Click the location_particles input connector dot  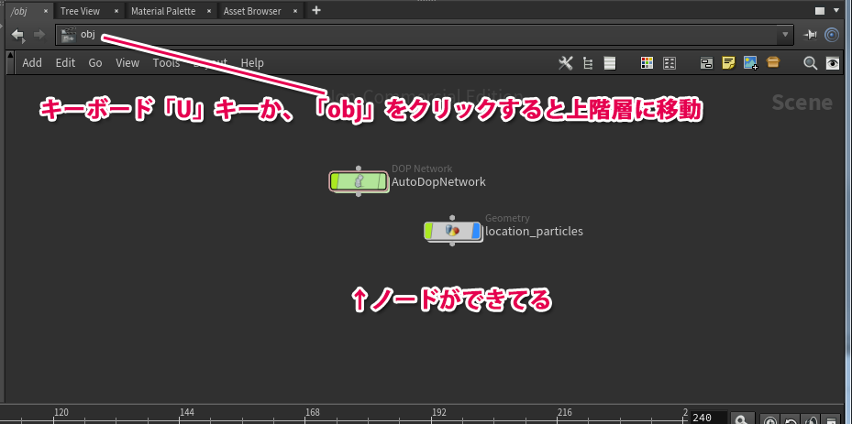[452, 218]
